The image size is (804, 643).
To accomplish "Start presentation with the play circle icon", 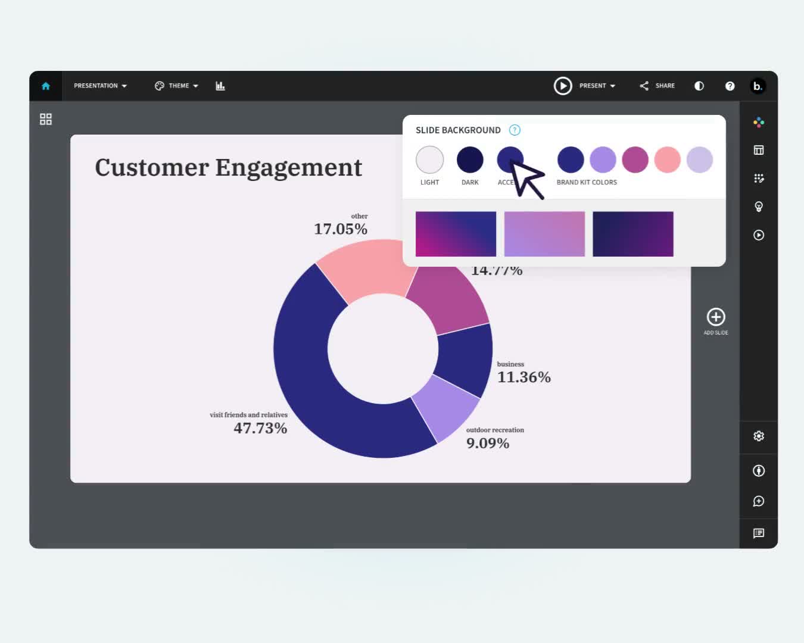I will click(563, 86).
